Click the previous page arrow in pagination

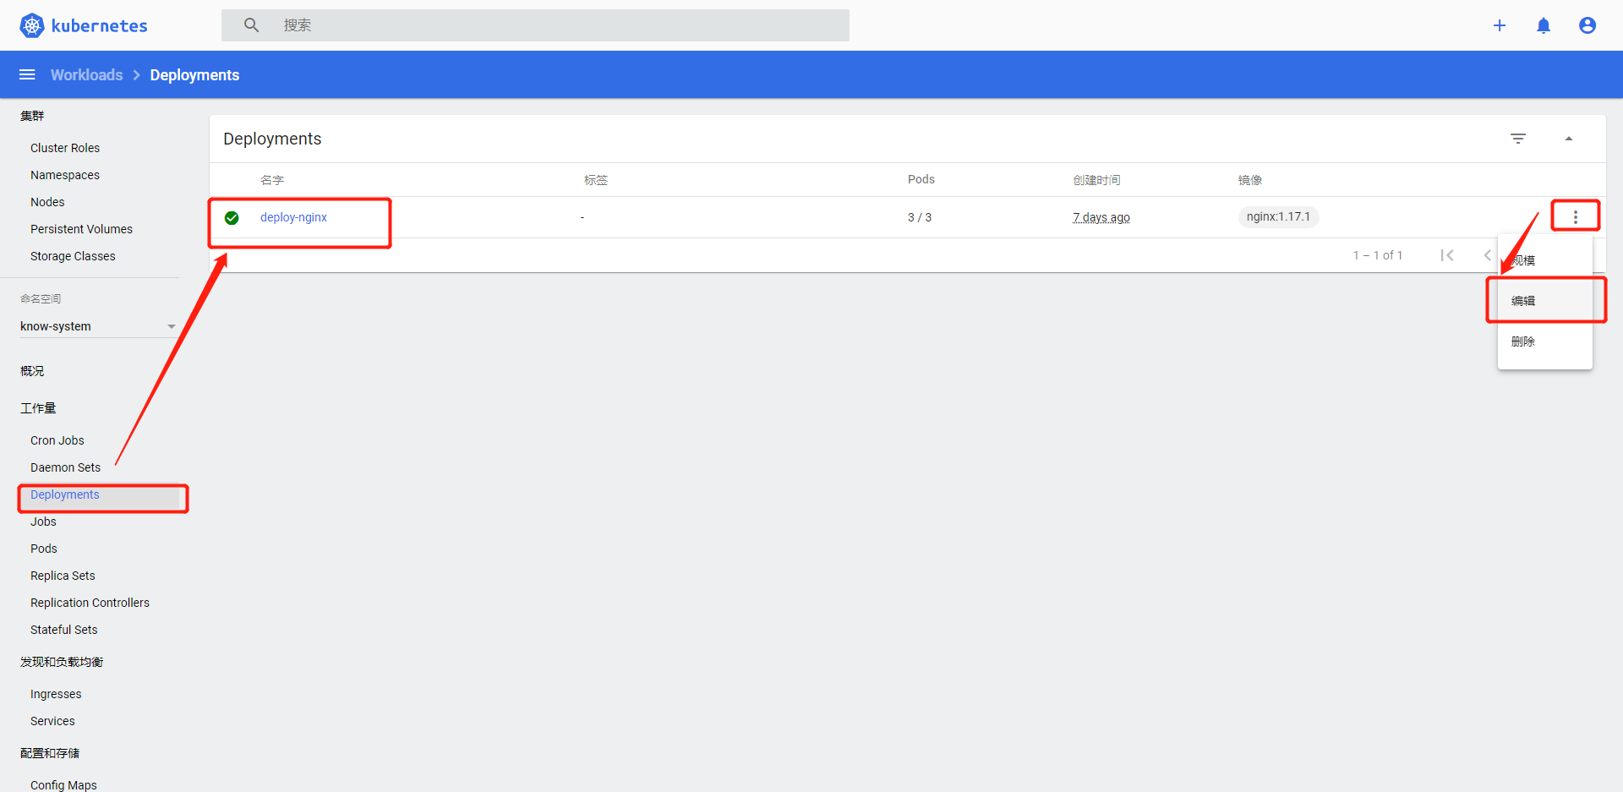pyautogui.click(x=1488, y=254)
